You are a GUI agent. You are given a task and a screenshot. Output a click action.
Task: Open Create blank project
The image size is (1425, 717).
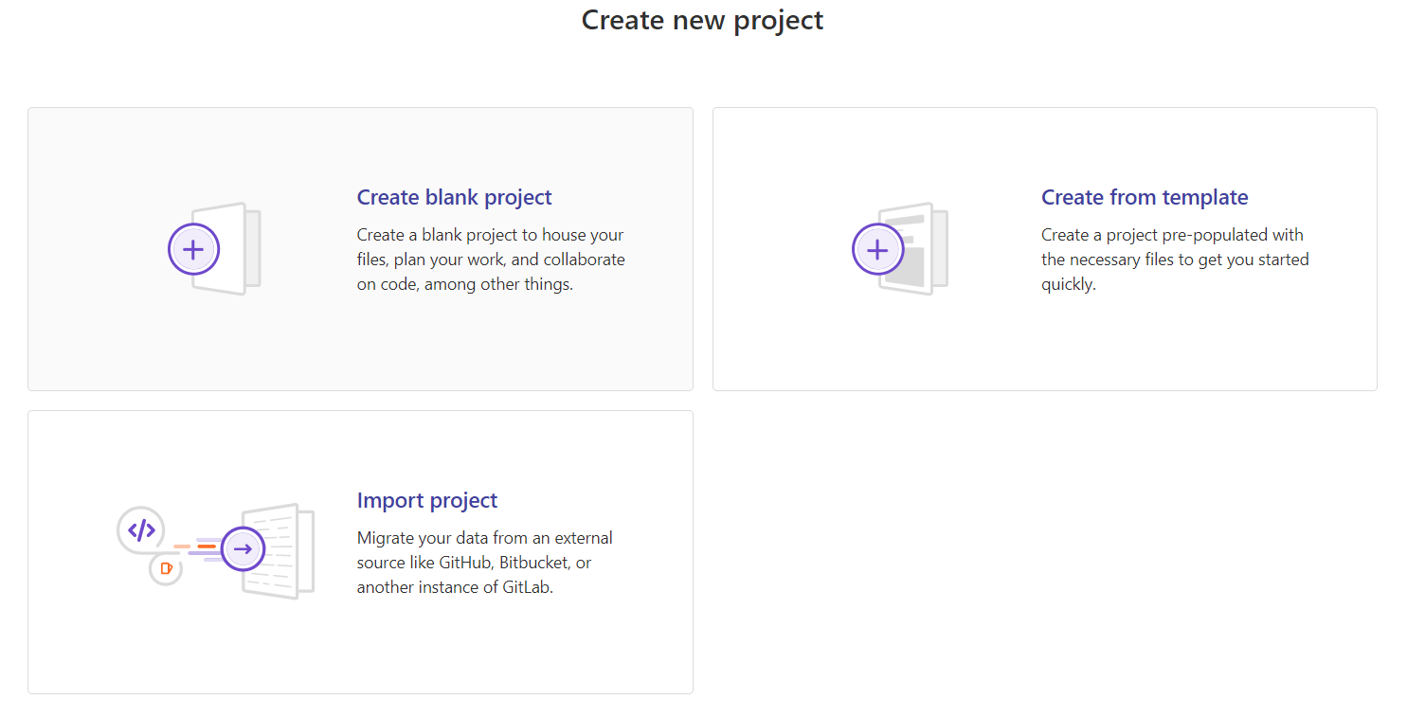(454, 196)
